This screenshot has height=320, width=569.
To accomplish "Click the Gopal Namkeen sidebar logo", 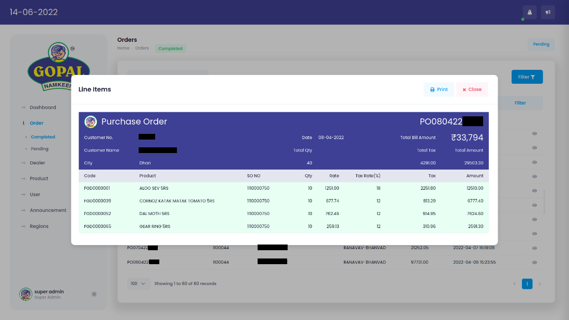I will click(58, 67).
